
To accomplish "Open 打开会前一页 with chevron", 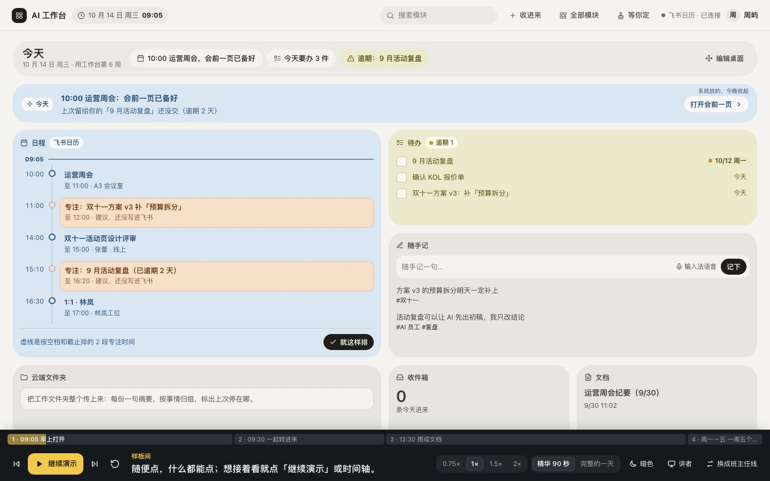I will 716,104.
